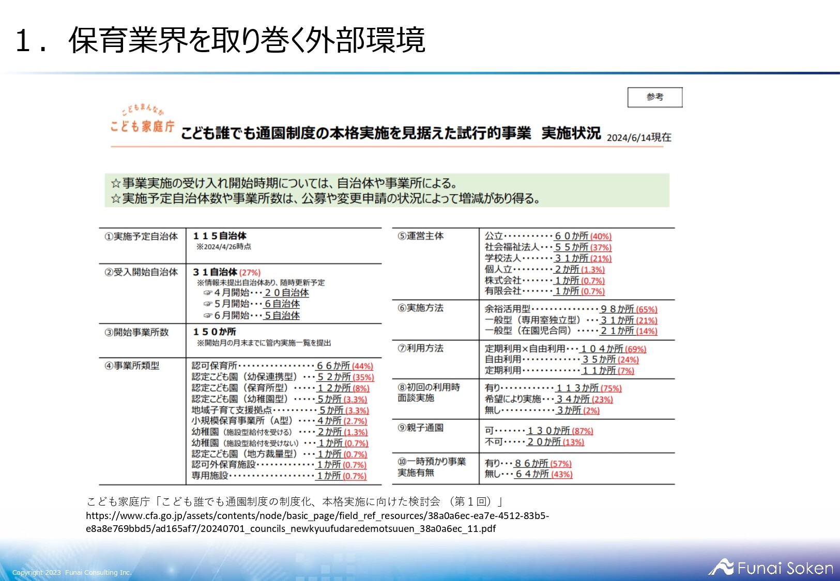Select the ⑤運営主体 row label
The height and width of the screenshot is (581, 840).
pyautogui.click(x=421, y=236)
